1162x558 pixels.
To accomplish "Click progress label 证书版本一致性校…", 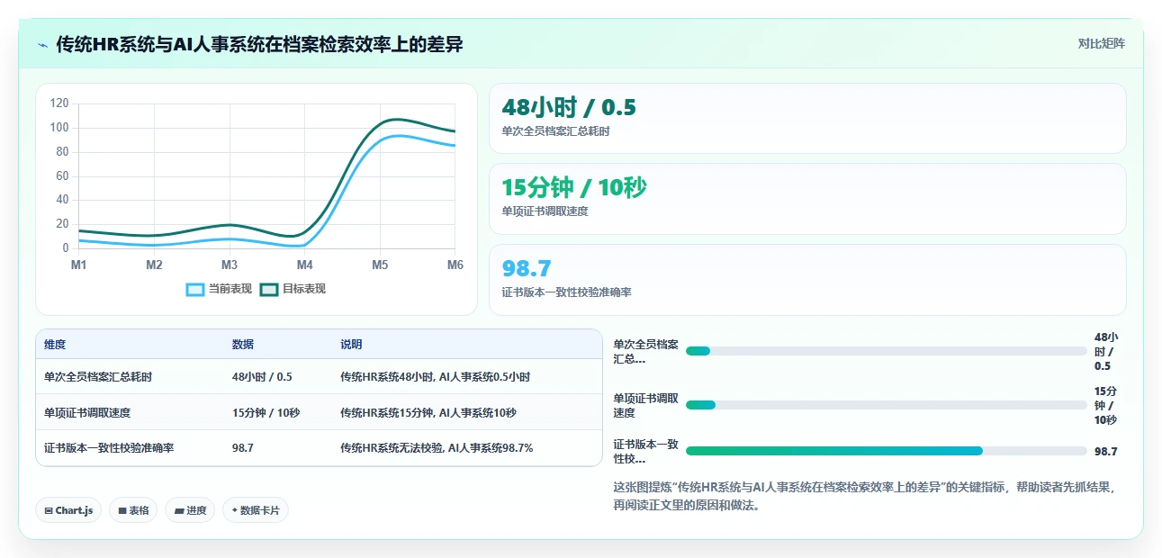I will click(x=645, y=451).
